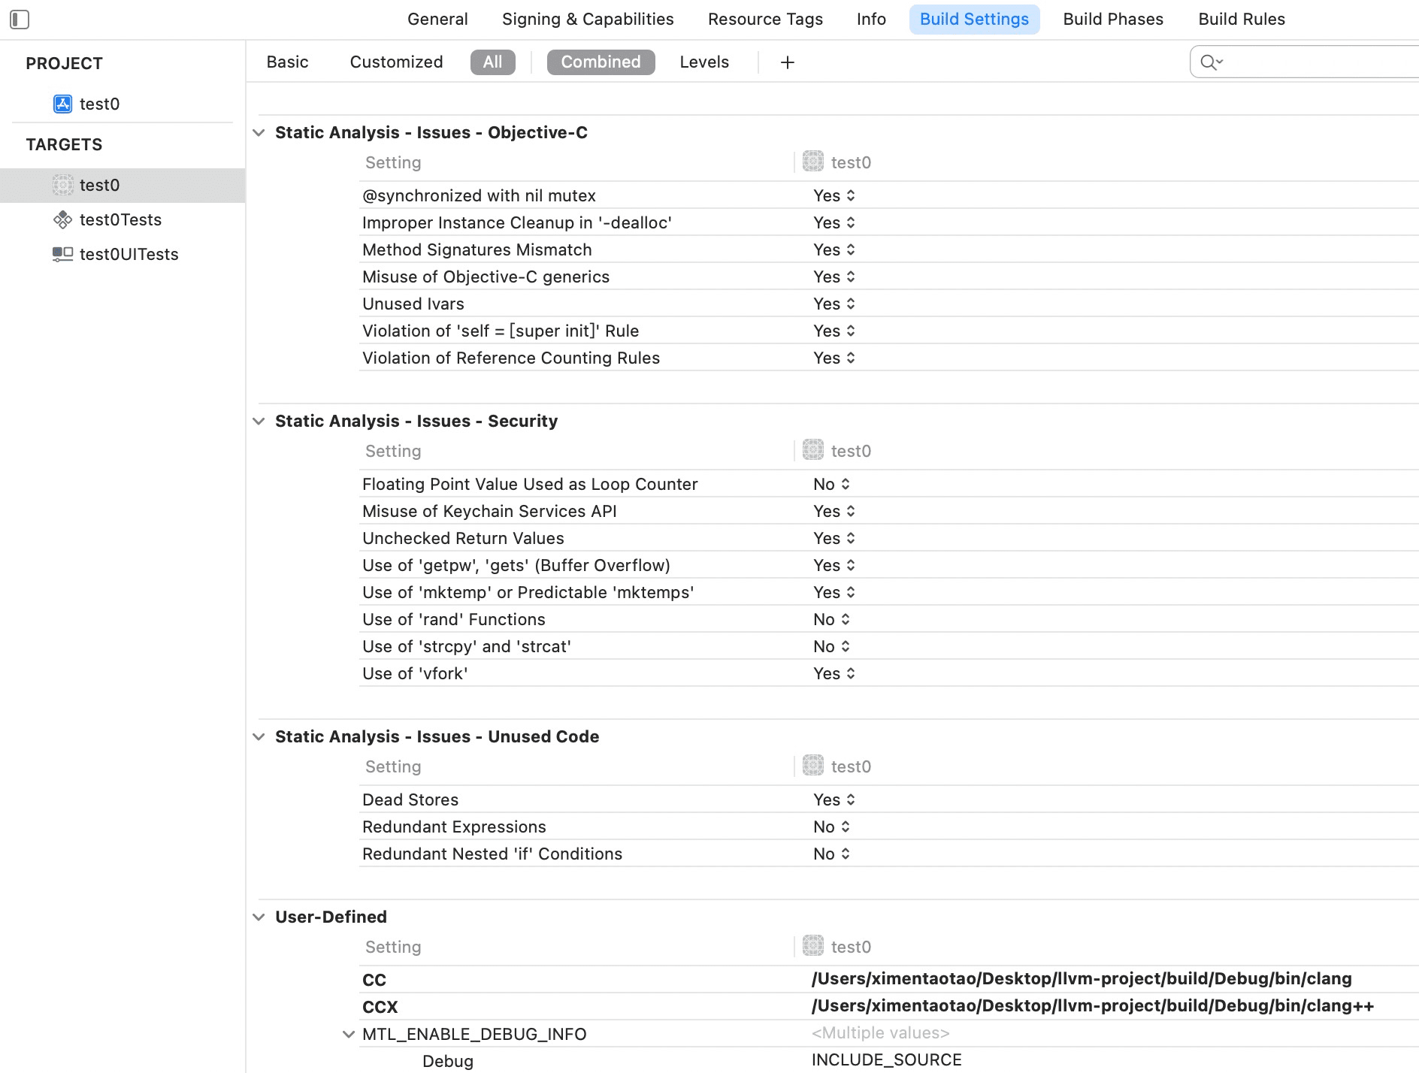This screenshot has width=1419, height=1073.
Task: Open Redundant Expressions value popup
Action: pos(831,827)
